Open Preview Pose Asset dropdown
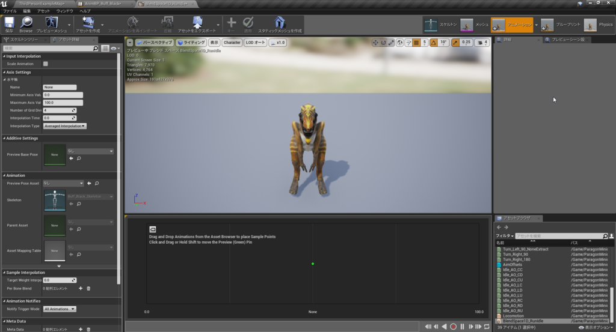This screenshot has width=616, height=332. tap(63, 183)
